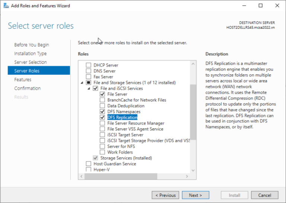Check the Work Folders checkbox
The width and height of the screenshot is (286, 203).
pyautogui.click(x=102, y=152)
